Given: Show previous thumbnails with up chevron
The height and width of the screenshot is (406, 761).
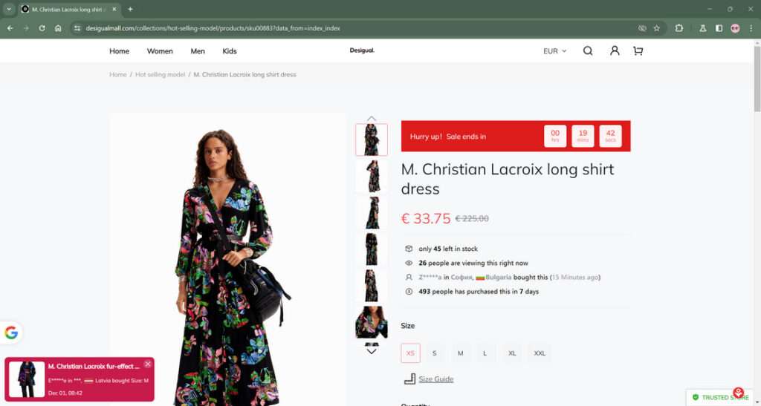Looking at the screenshot, I should [372, 118].
